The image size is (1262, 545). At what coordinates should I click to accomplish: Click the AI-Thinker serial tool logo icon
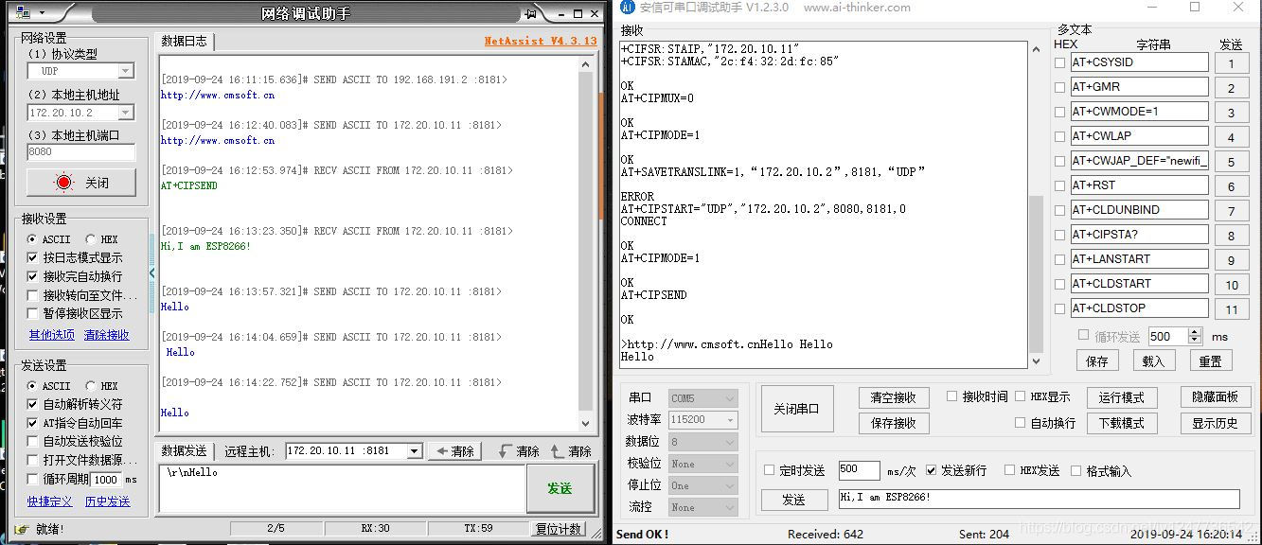tap(625, 8)
